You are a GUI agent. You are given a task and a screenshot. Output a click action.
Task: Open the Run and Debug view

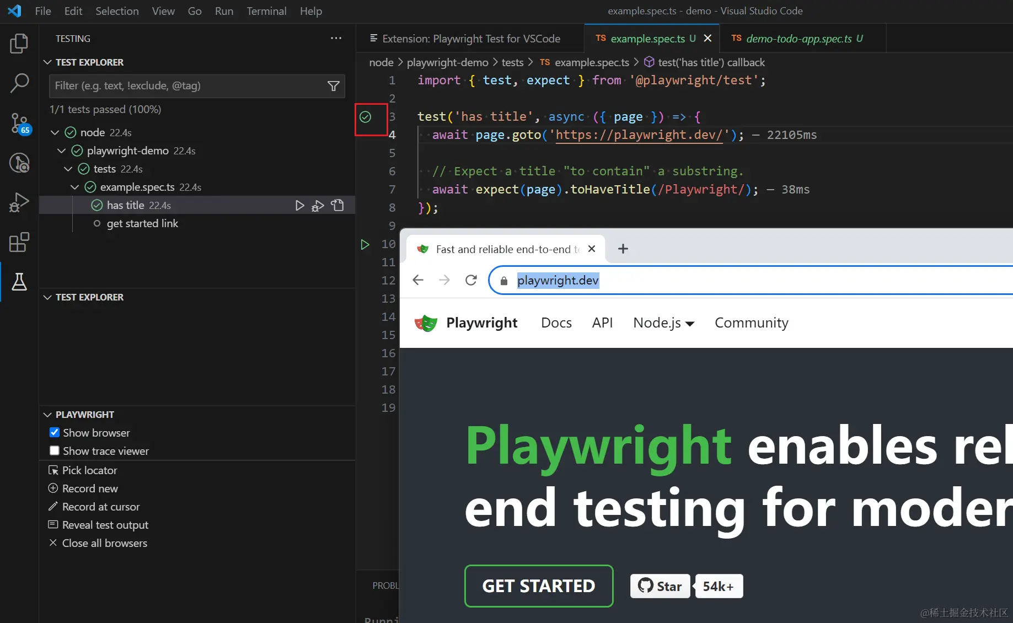point(19,202)
